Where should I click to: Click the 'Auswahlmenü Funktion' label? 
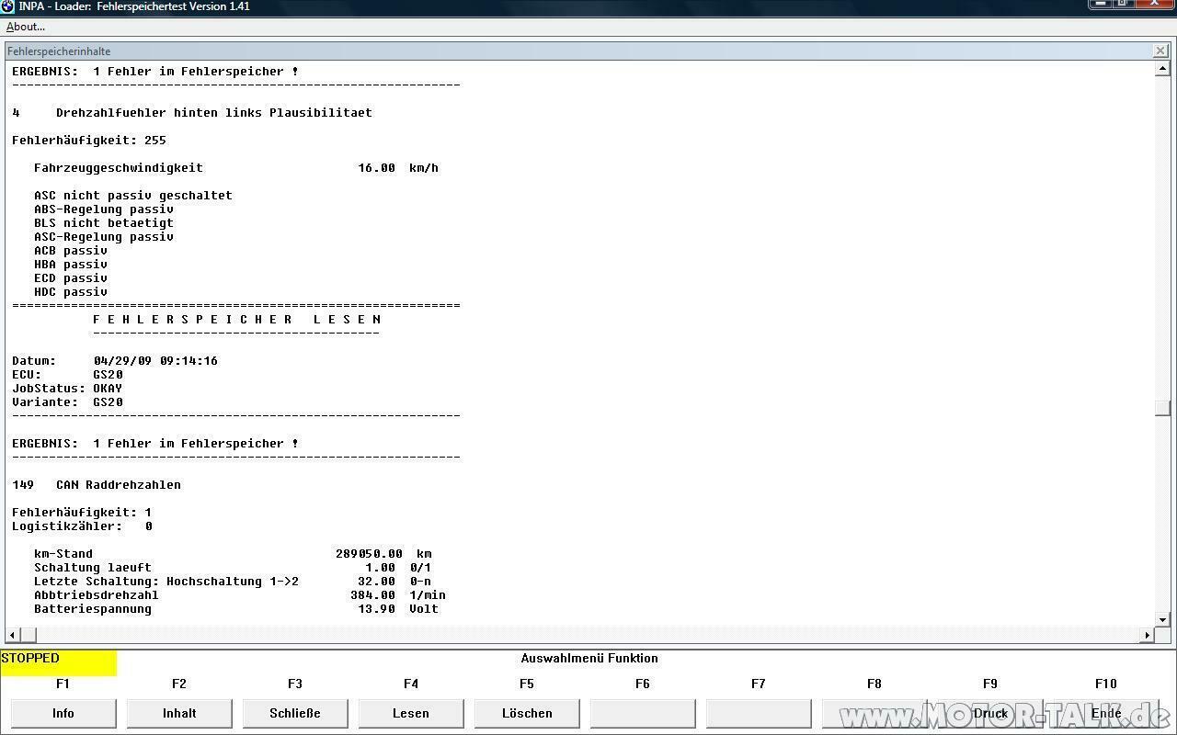[x=589, y=658]
